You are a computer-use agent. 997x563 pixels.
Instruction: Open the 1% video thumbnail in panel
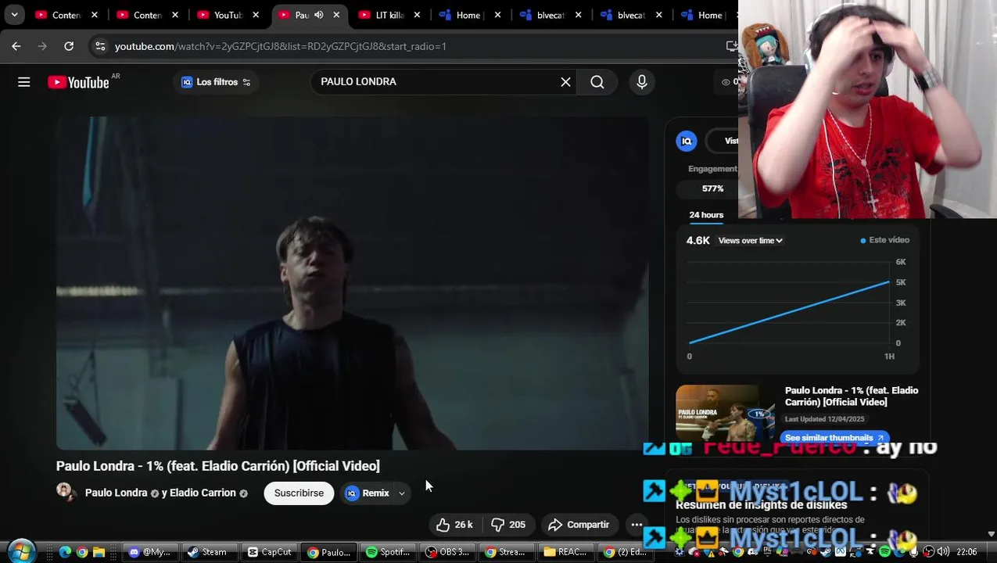coord(725,413)
